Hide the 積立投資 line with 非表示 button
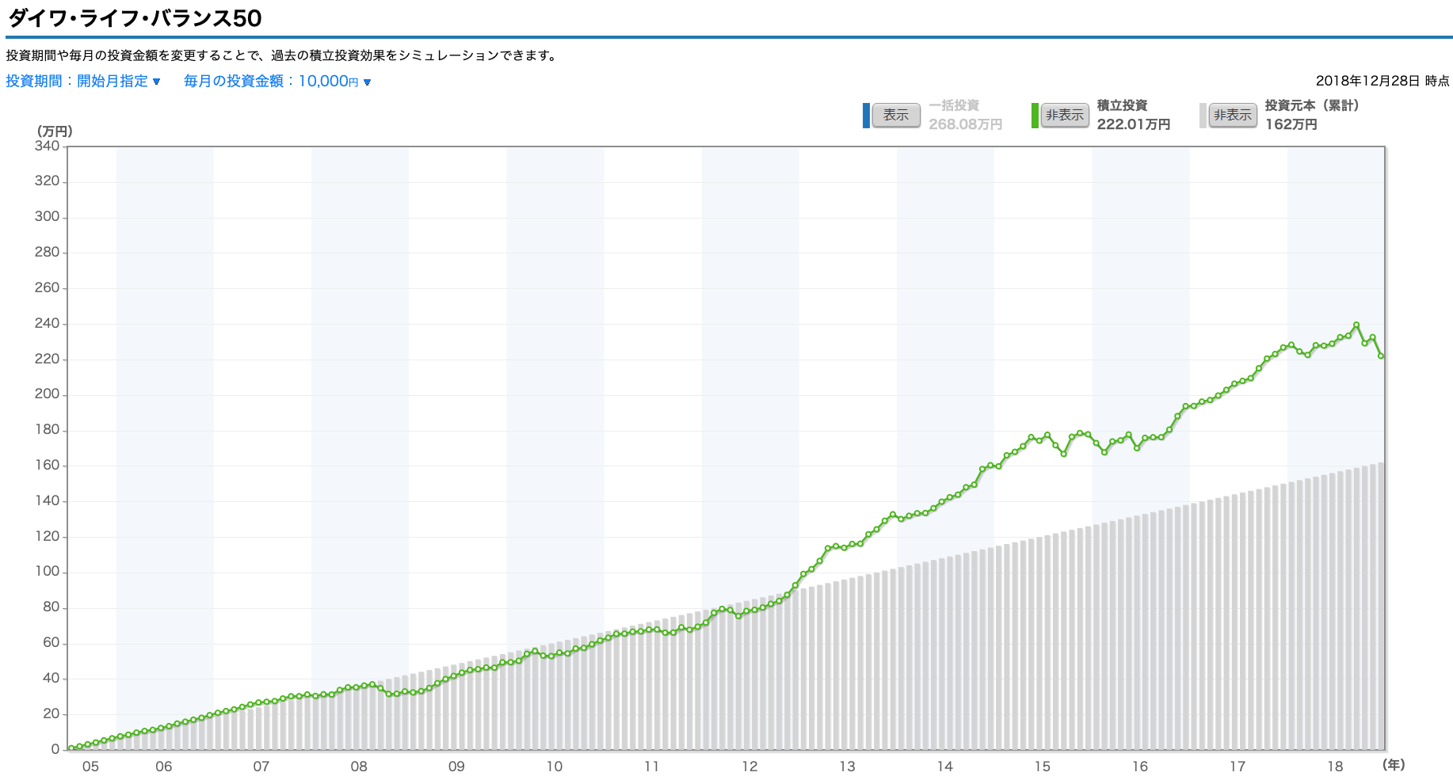This screenshot has width=1453, height=776. [x=1064, y=115]
